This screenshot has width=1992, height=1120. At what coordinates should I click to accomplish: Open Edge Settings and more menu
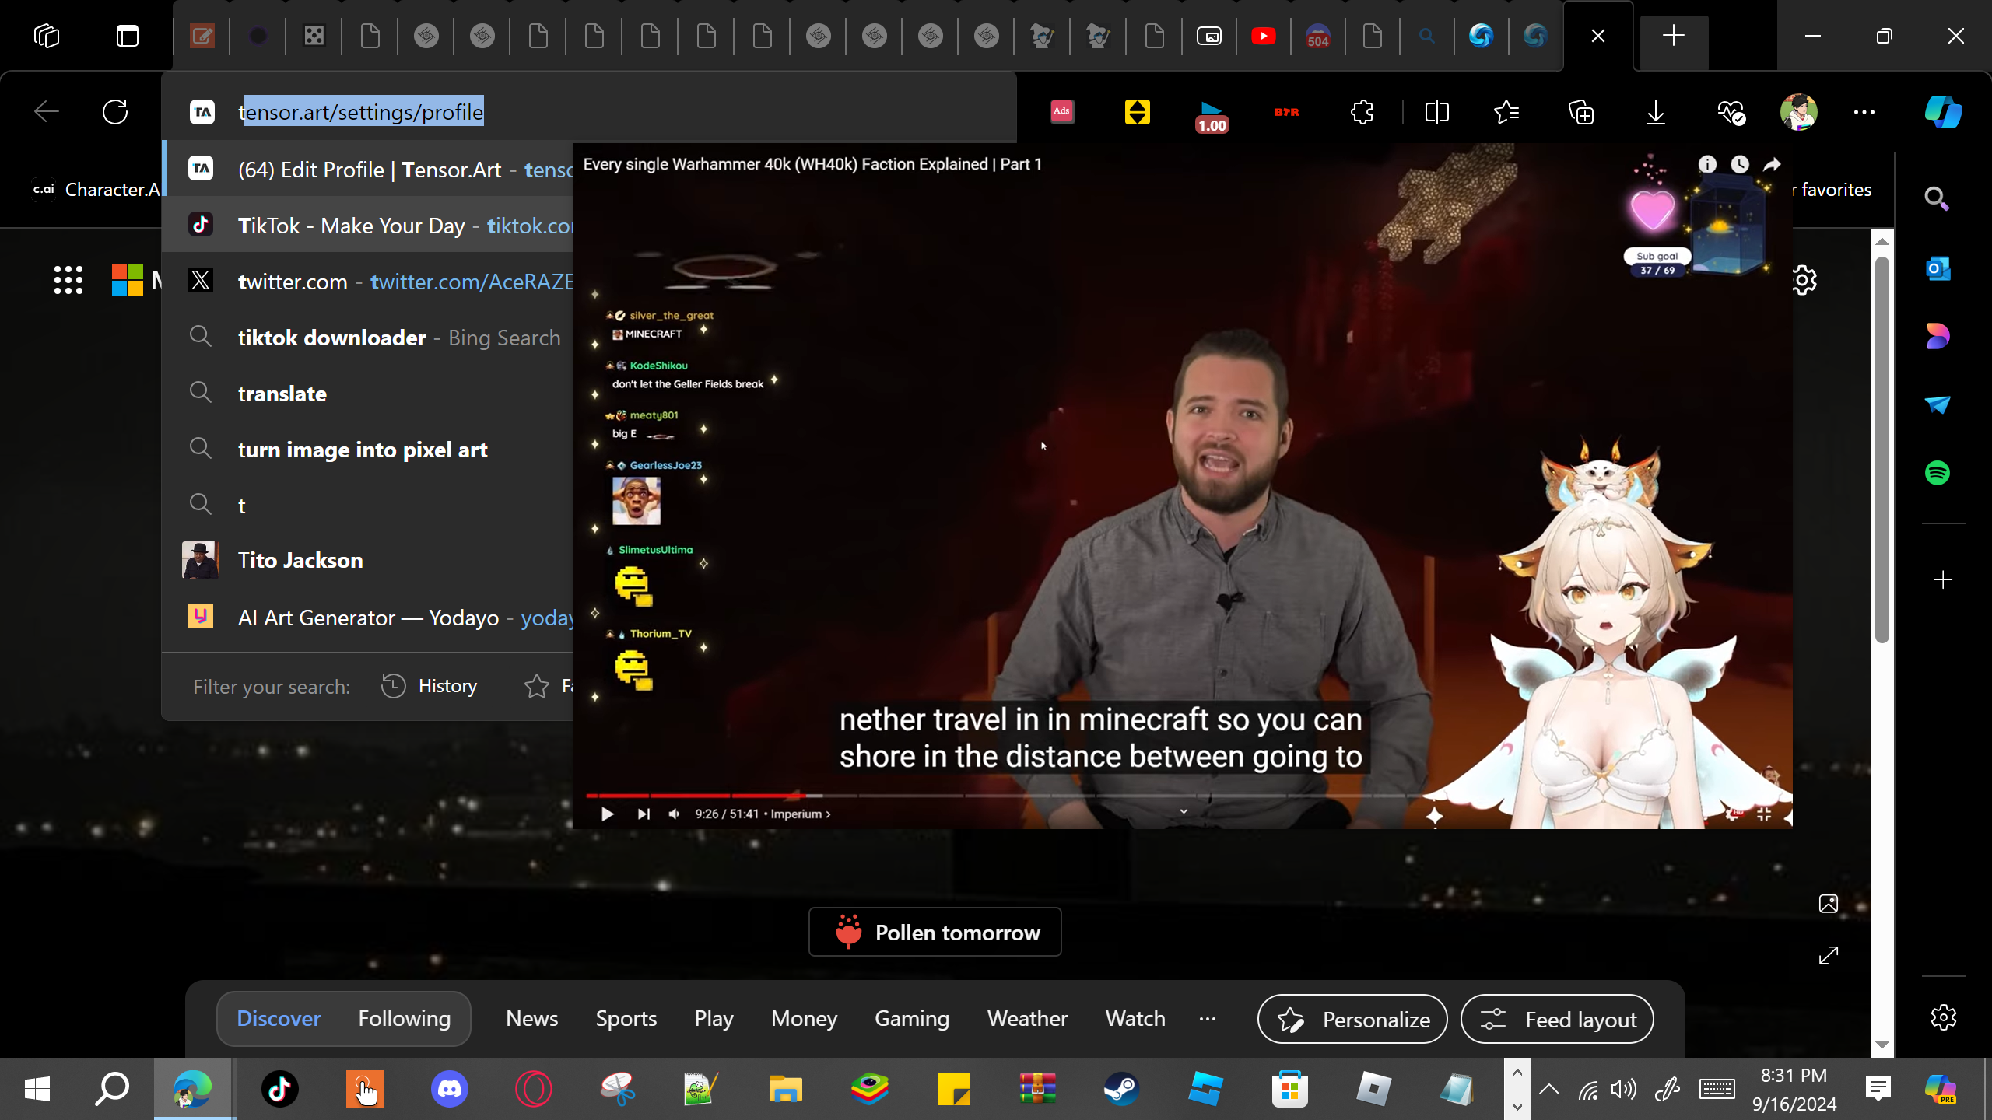click(1864, 112)
